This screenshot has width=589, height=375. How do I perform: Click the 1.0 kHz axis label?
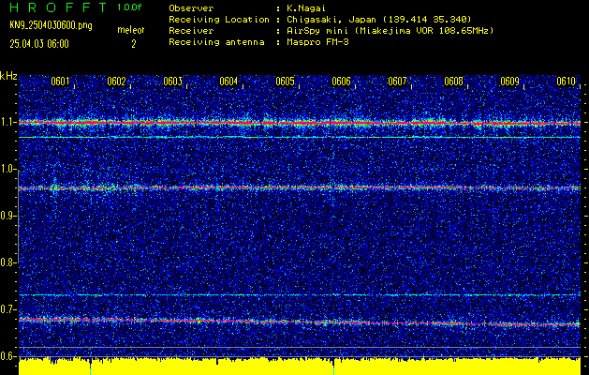tap(7, 170)
